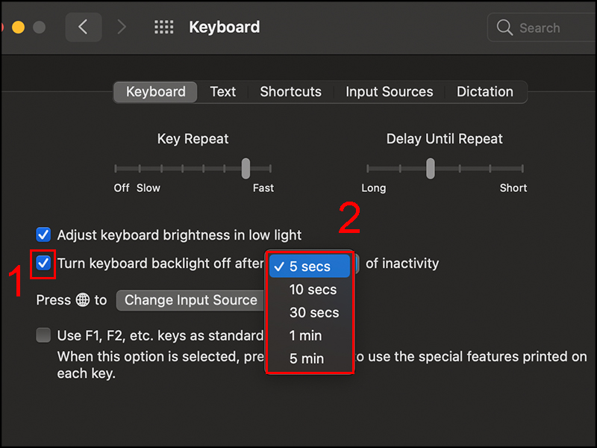Go to Input Sources tab
597x448 pixels.
(389, 92)
